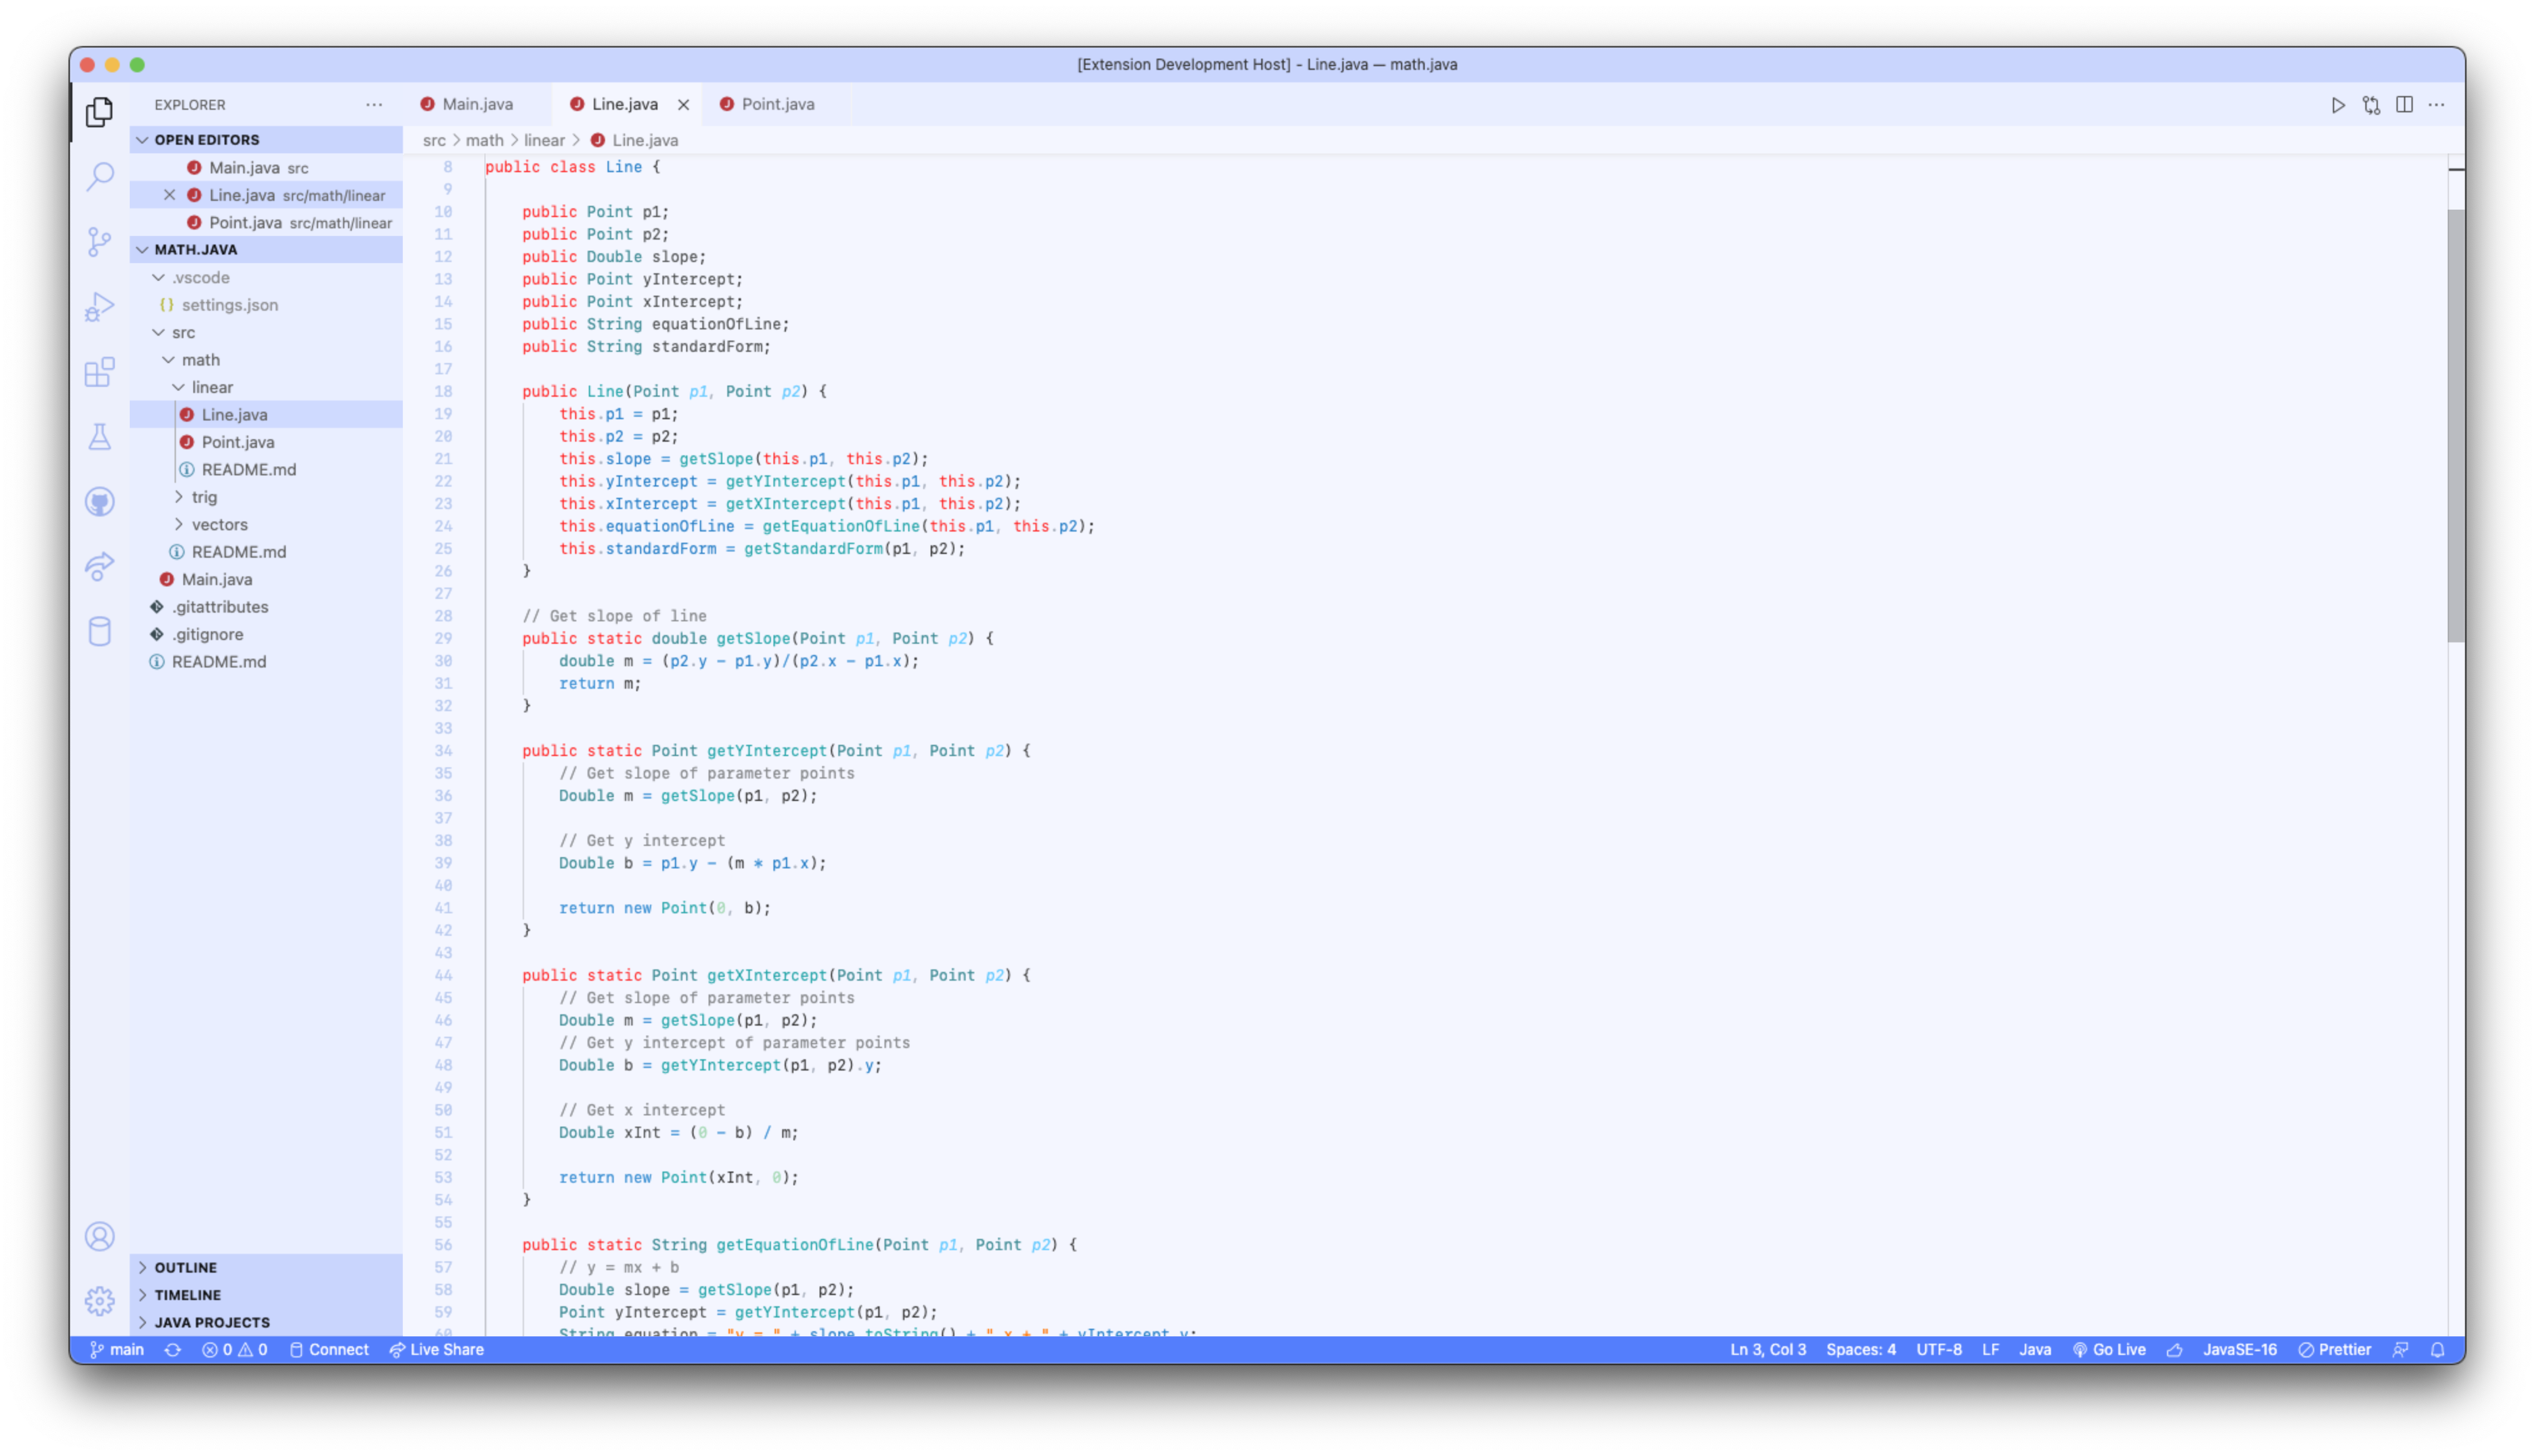Collapse the OPEN EDITORS section

point(206,140)
